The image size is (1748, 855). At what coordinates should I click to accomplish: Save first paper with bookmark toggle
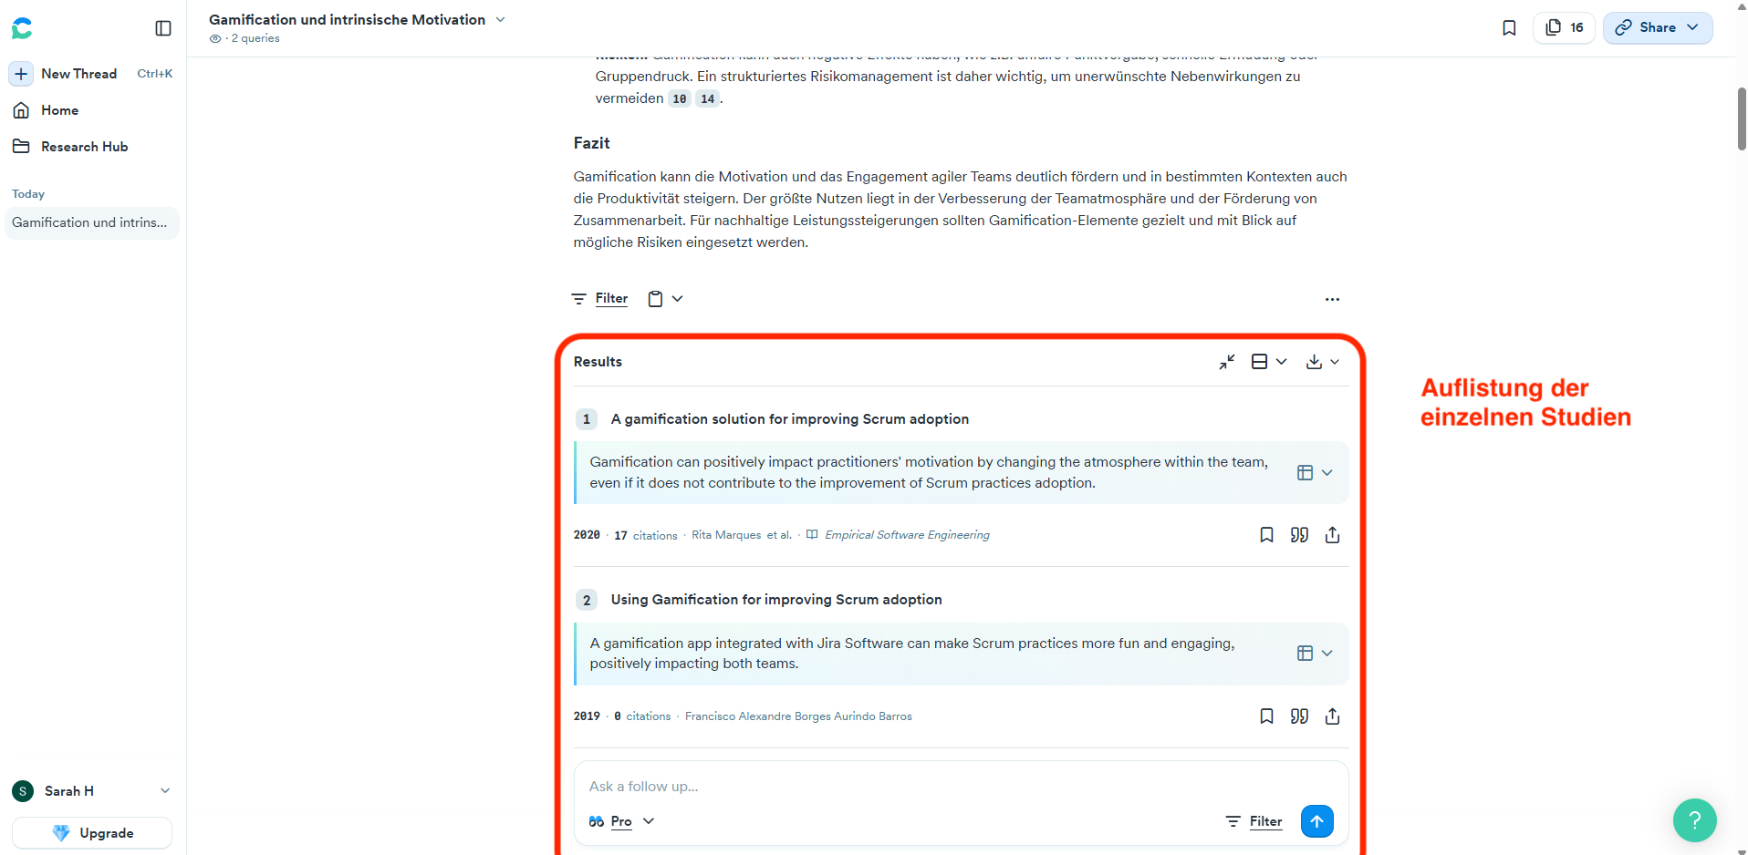point(1266,535)
